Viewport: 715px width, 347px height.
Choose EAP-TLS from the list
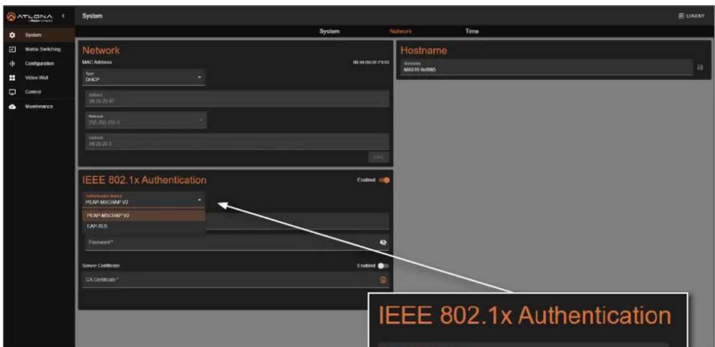(x=144, y=227)
